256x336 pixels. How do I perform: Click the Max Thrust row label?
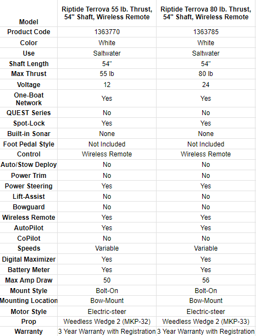click(29, 74)
